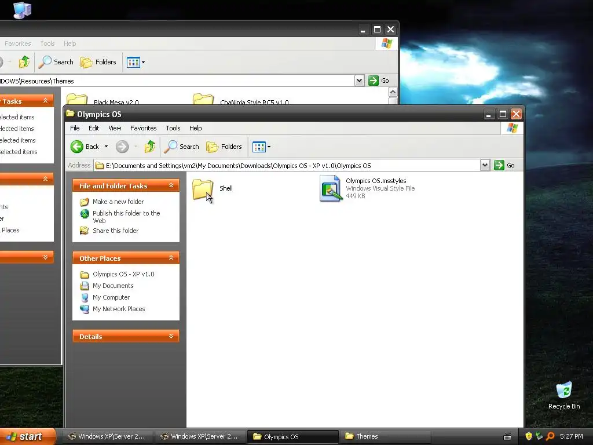Collapse the File and Folder Tasks panel
The height and width of the screenshot is (445, 593).
click(171, 185)
